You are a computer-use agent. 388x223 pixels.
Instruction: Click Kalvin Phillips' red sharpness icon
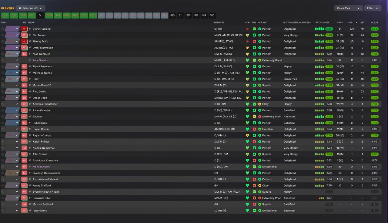click(x=254, y=142)
